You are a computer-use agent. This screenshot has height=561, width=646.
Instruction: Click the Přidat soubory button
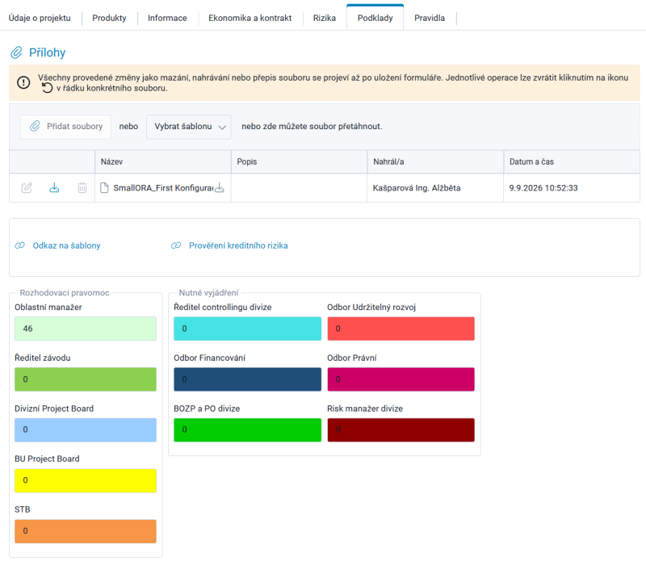(x=66, y=127)
